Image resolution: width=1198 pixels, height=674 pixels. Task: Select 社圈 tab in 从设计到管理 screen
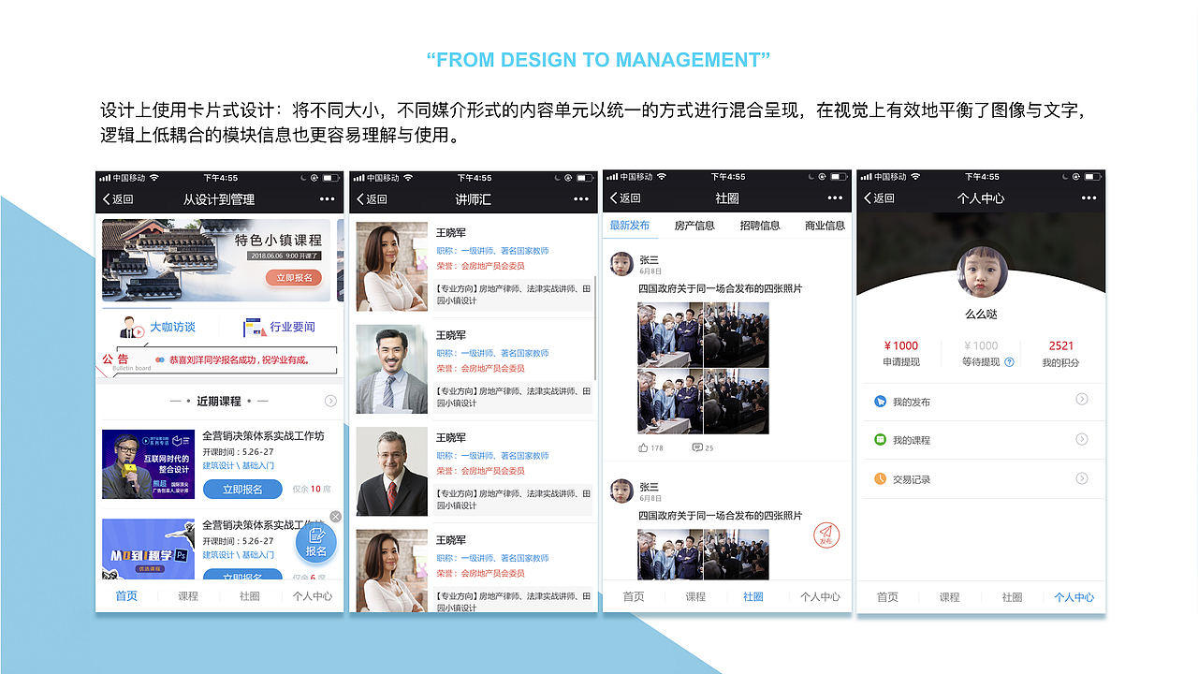pos(250,596)
